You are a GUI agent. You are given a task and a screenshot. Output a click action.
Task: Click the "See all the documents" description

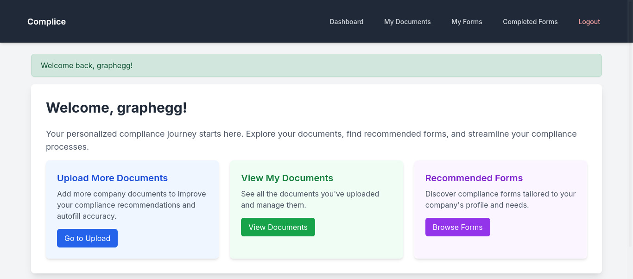[310, 199]
